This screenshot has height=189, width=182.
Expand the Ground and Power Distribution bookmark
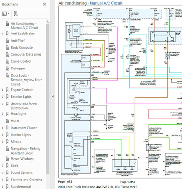(2, 103)
